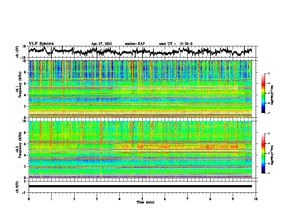Select the ch.2 "Frequency (kHz)" axis label
This screenshot has width=288, height=223.
pos(20,145)
